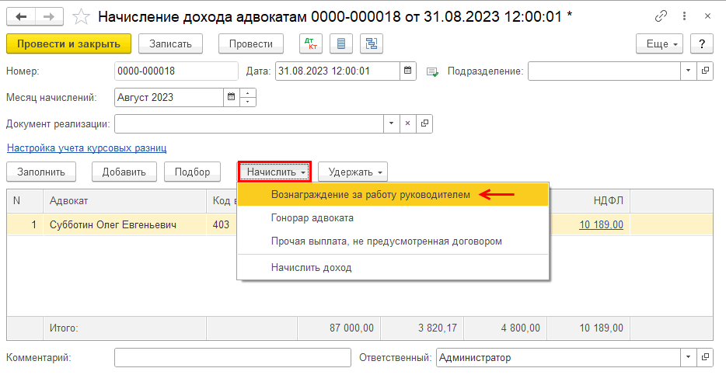Choose Вознаграждение за работу руководителем
The height and width of the screenshot is (375, 726).
pos(370,195)
